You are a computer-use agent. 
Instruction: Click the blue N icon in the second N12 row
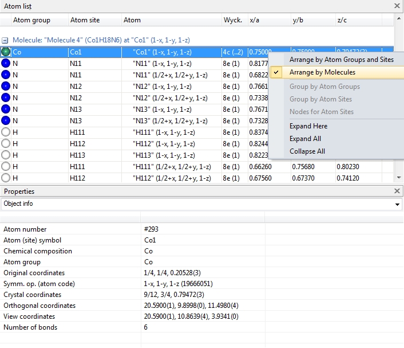tap(6, 98)
